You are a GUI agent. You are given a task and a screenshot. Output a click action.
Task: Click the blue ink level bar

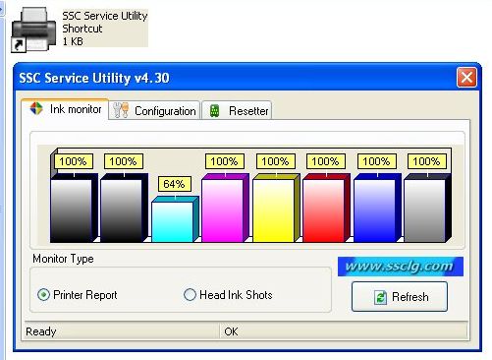tap(377, 208)
